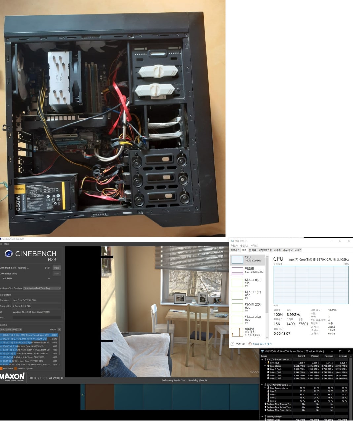Click the icon beside Package/Ring Critical Temperature
Image resolution: width=353 pixels, height=422 pixels.
coord(265,407)
